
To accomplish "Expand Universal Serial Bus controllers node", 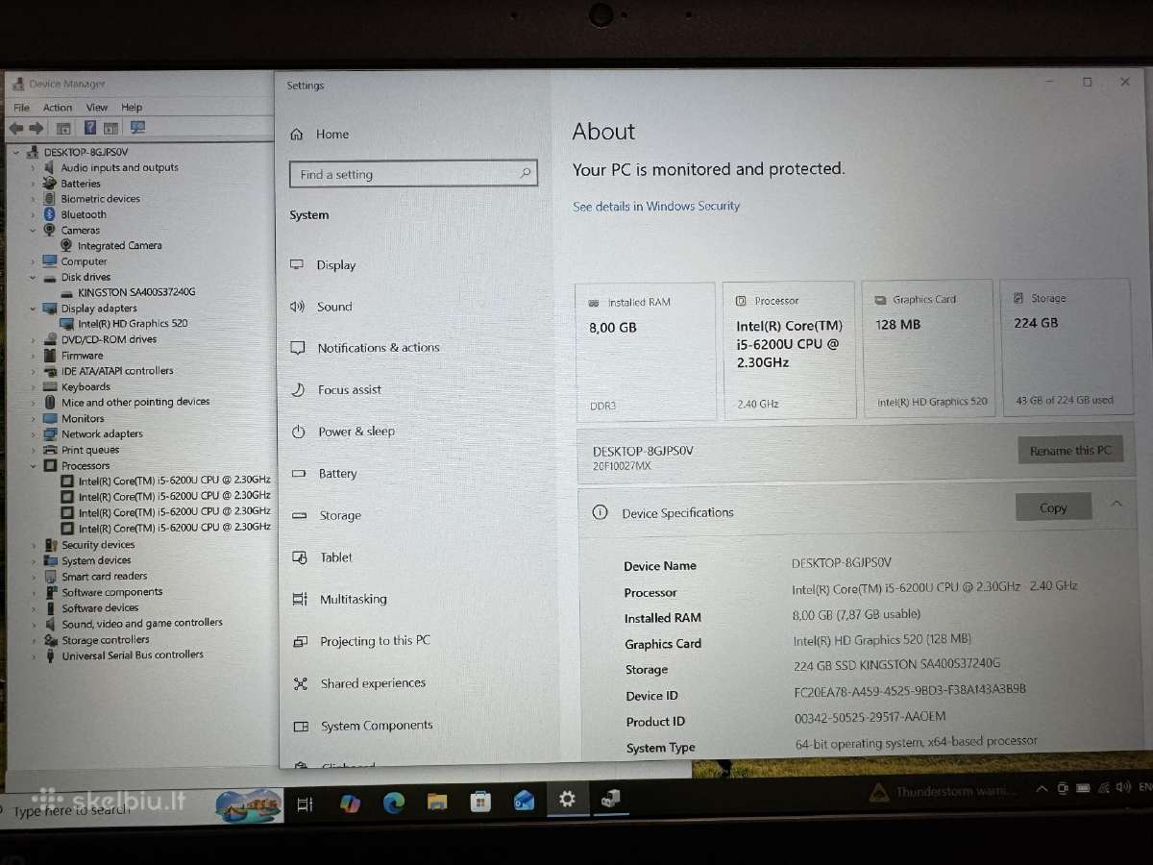I will point(34,656).
